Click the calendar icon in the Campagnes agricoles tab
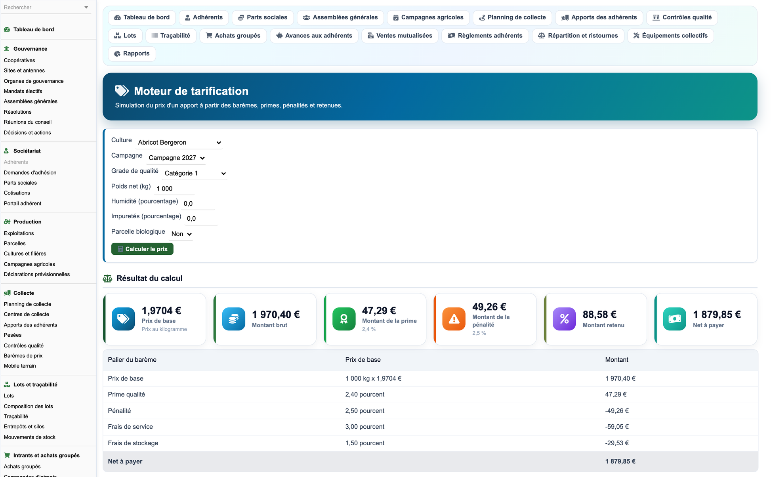This screenshot has height=477, width=771. coord(396,17)
